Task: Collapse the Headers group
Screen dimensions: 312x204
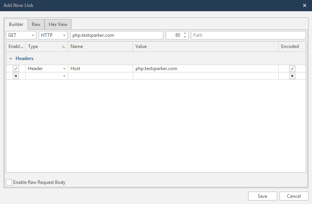Action: (11, 58)
